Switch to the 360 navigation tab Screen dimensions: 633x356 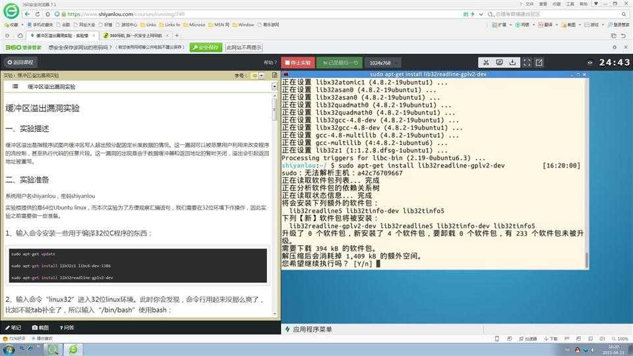coord(135,36)
